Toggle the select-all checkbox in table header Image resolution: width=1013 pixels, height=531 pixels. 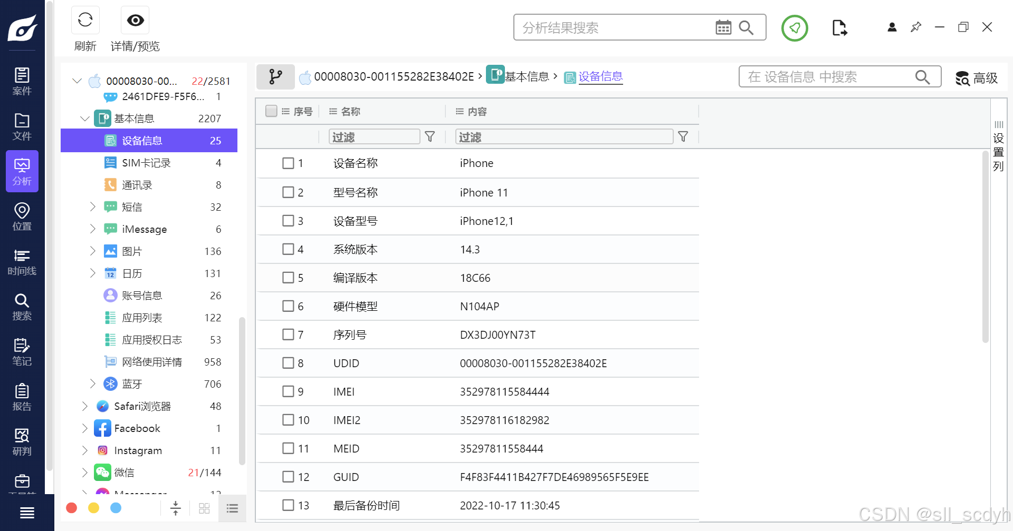click(x=271, y=111)
